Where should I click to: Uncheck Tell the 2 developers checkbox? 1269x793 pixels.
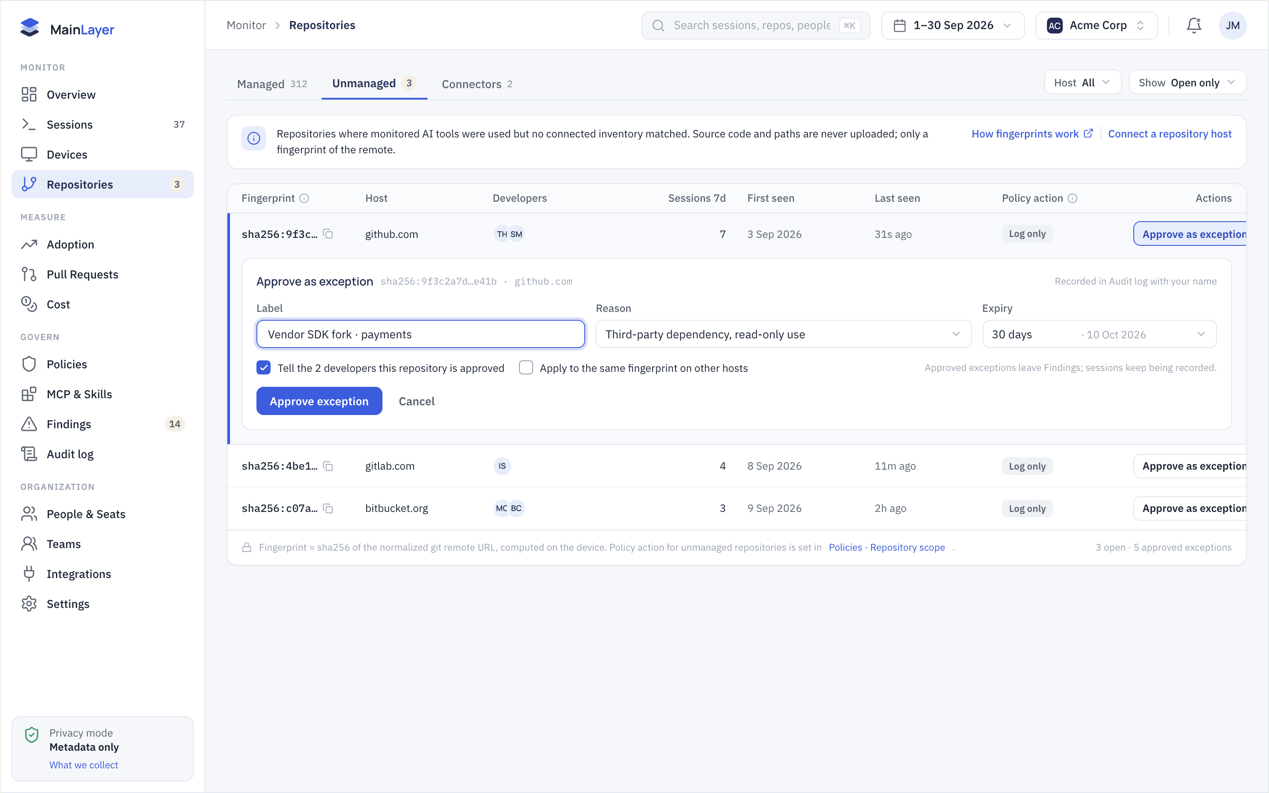coord(264,368)
